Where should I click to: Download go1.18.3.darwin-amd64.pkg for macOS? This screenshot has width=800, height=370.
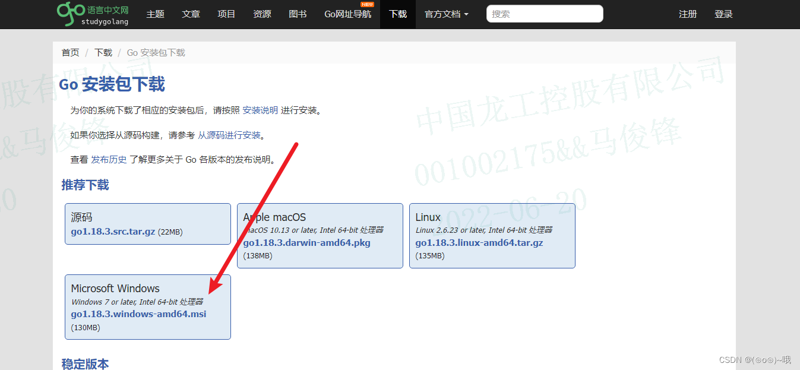pyautogui.click(x=306, y=242)
